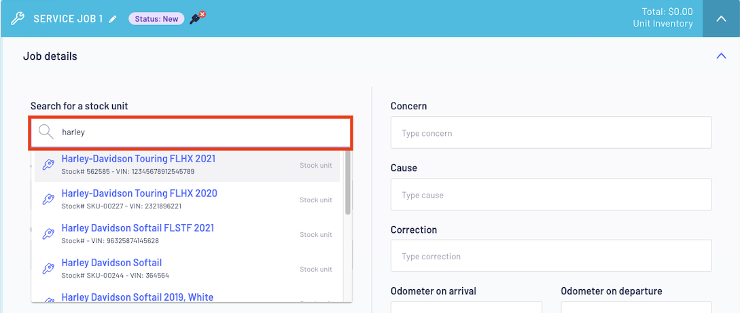This screenshot has height=313, width=740.
Task: Click the key icon beside Harley Davidson Softail FLSTF 2021
Action: (x=48, y=234)
